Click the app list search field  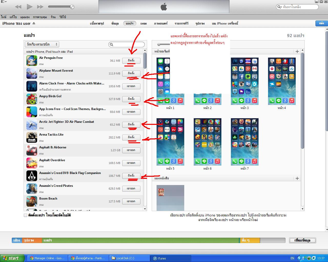pos(127,45)
